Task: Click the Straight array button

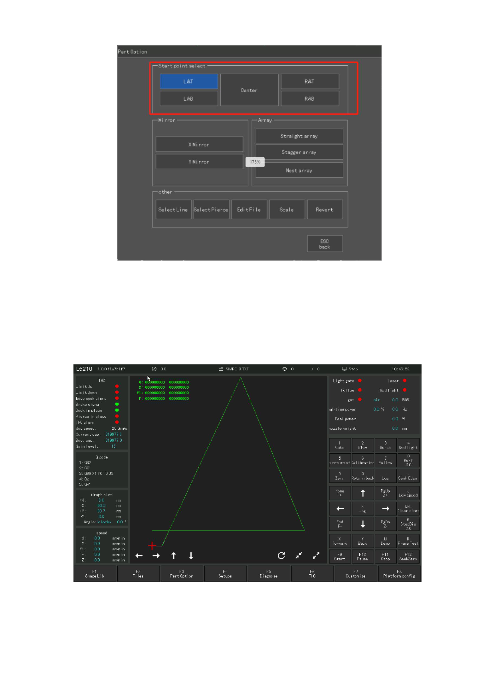Action: point(299,136)
